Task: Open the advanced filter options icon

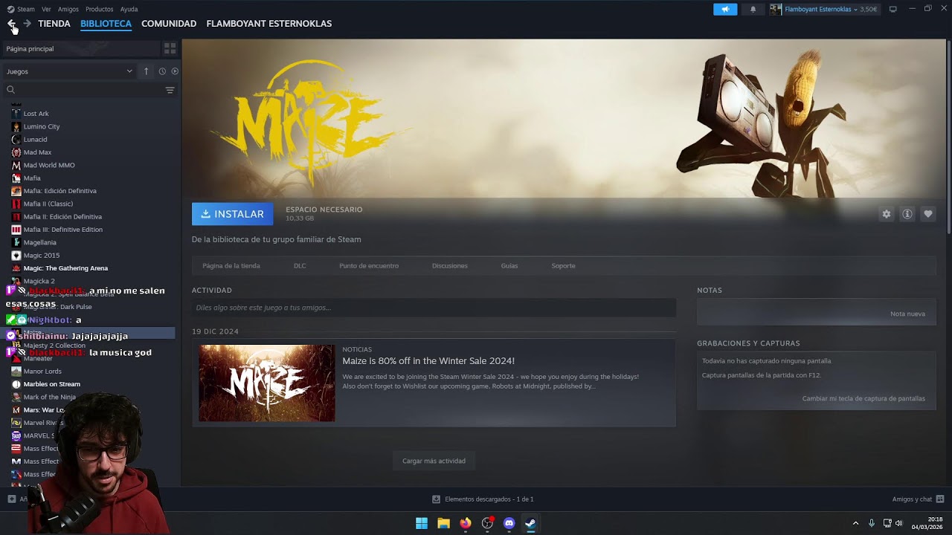Action: (170, 90)
